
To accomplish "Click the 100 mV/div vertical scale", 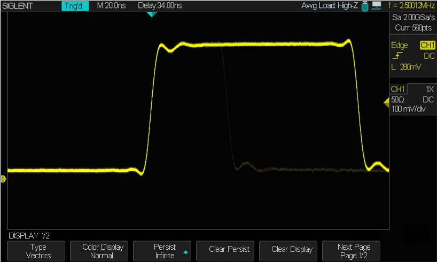I will 409,109.
